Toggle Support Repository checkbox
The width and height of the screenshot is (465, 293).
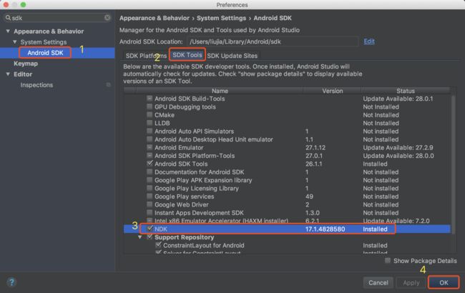tap(150, 237)
